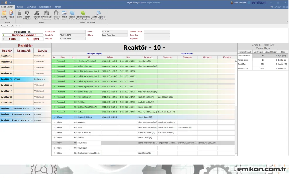Open the Kullanıcı İşlemleri ribbon tab
Screen dimensions: 289x178
pyautogui.click(x=45, y=7)
